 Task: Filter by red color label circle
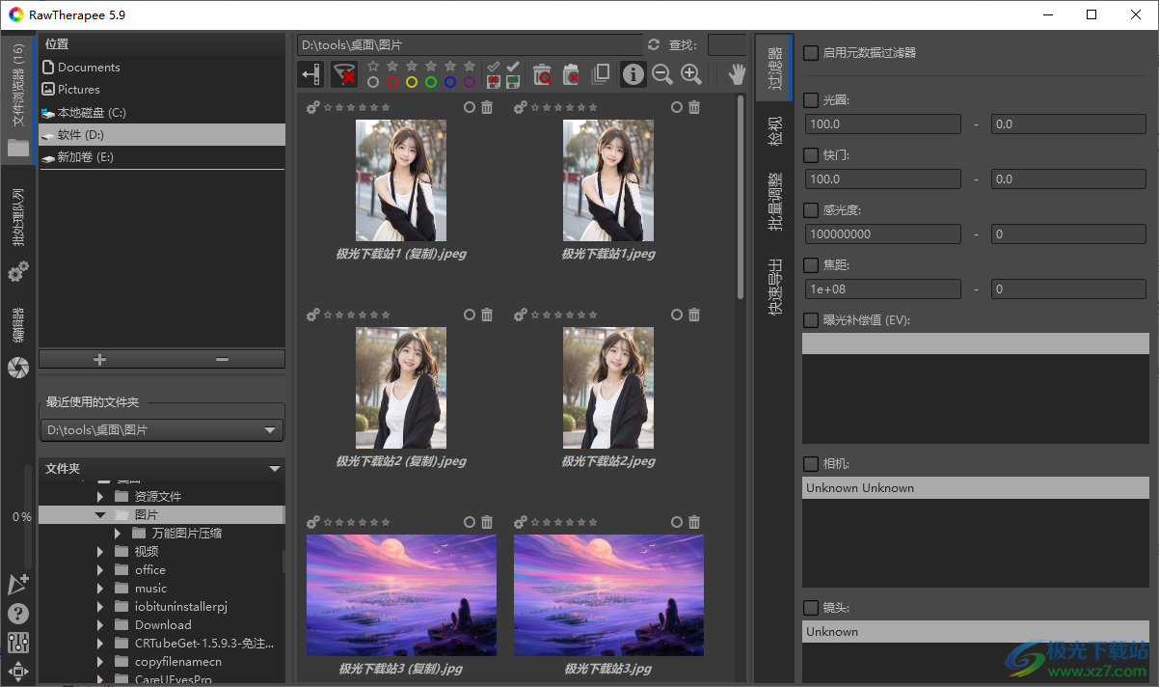pyautogui.click(x=392, y=83)
